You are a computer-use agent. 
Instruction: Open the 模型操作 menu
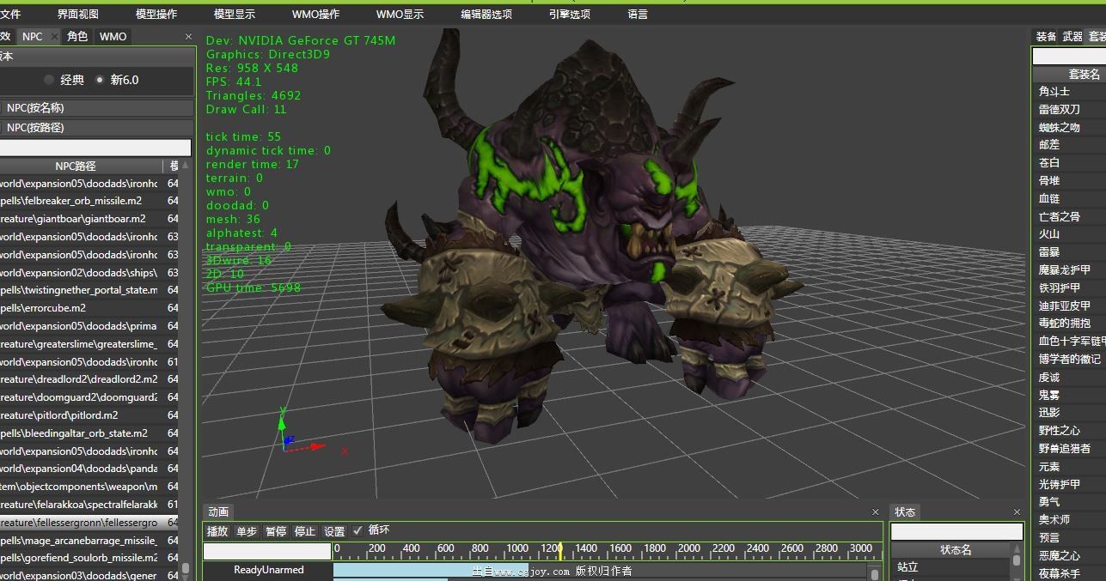click(x=156, y=14)
